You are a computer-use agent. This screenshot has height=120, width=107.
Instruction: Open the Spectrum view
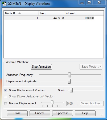pyautogui.click(x=63, y=113)
